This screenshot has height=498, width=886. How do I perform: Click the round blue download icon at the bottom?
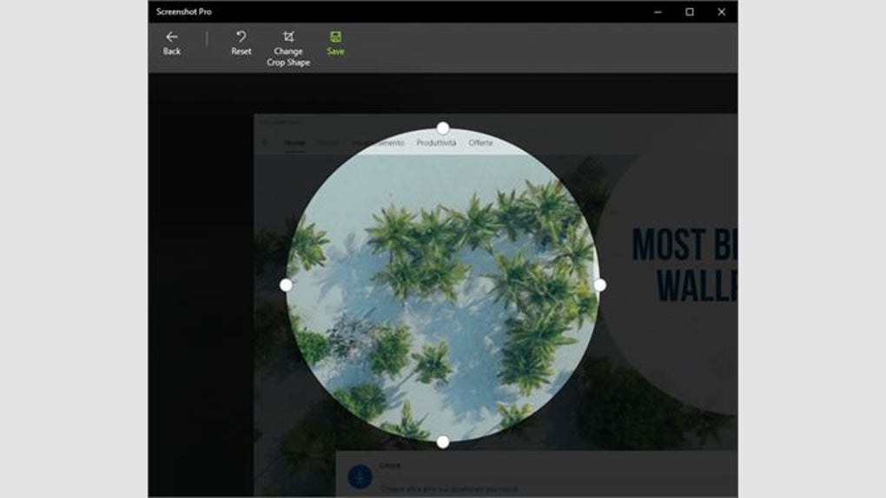click(x=360, y=476)
